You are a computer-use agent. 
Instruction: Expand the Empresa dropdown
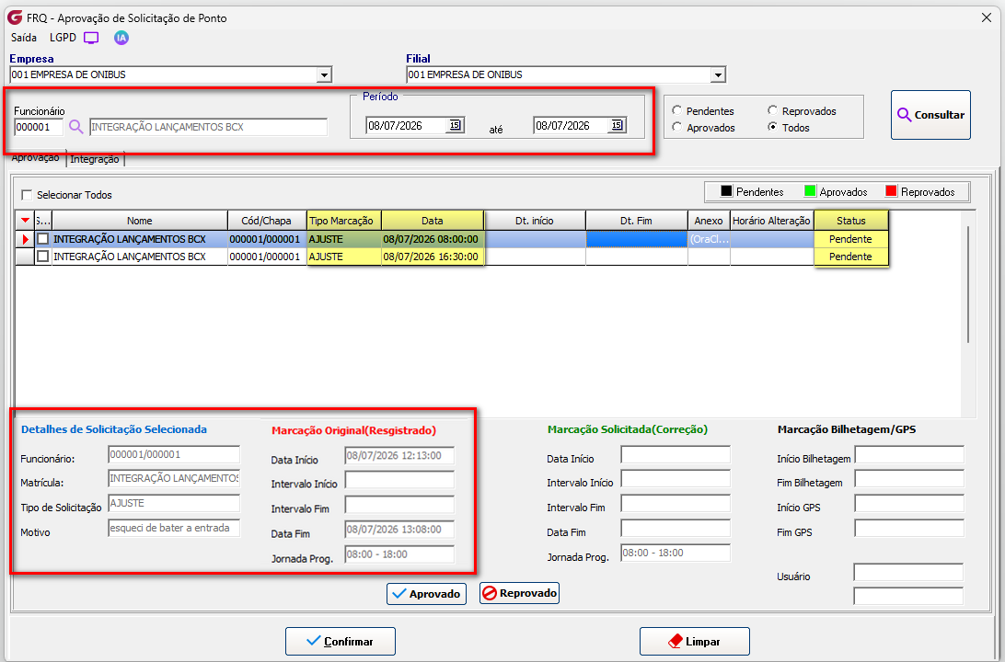[324, 74]
